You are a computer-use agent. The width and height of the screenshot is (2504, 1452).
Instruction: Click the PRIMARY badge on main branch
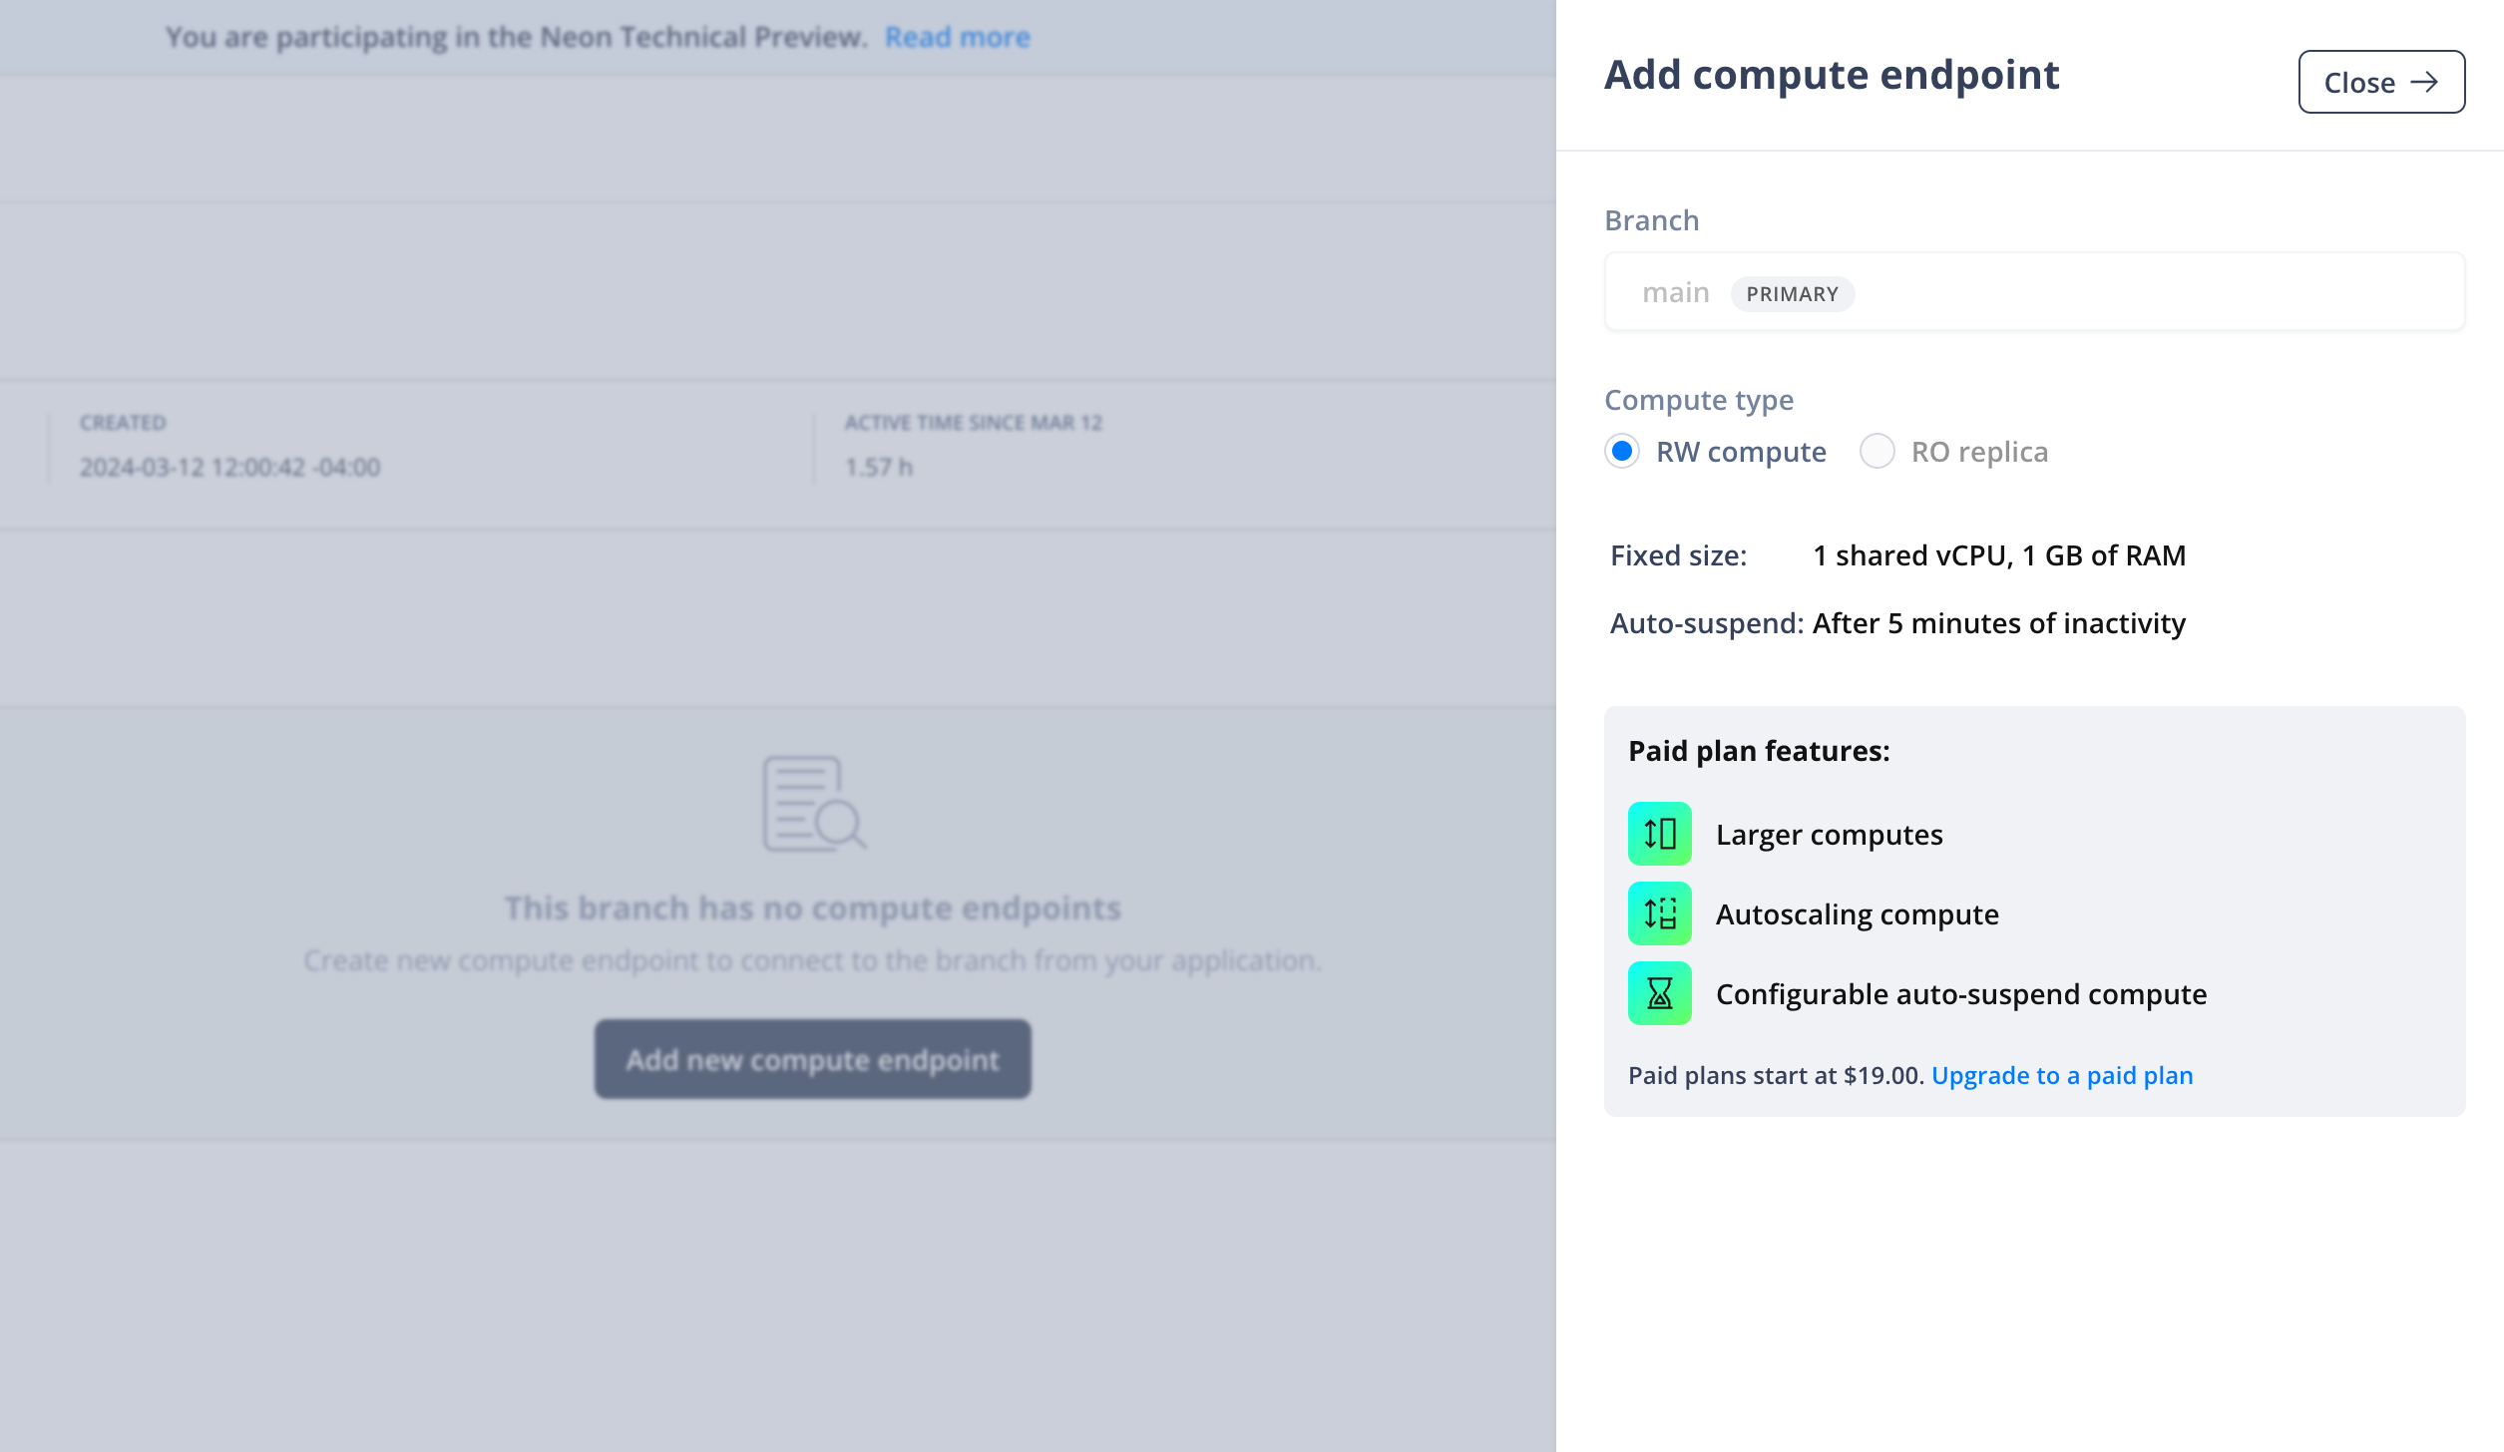coord(1792,294)
